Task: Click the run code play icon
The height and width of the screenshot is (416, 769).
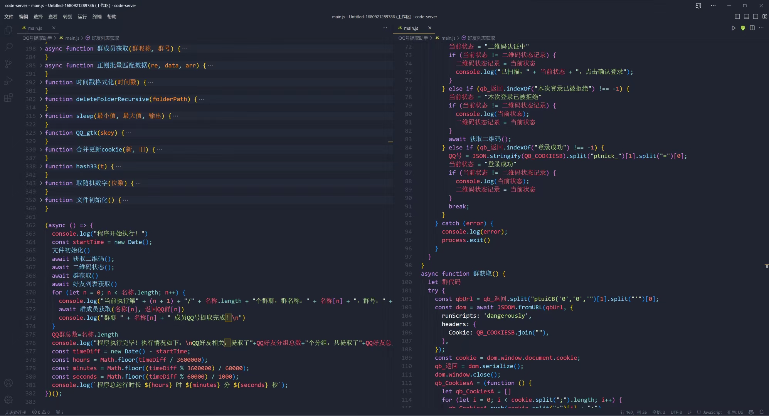Action: click(734, 28)
